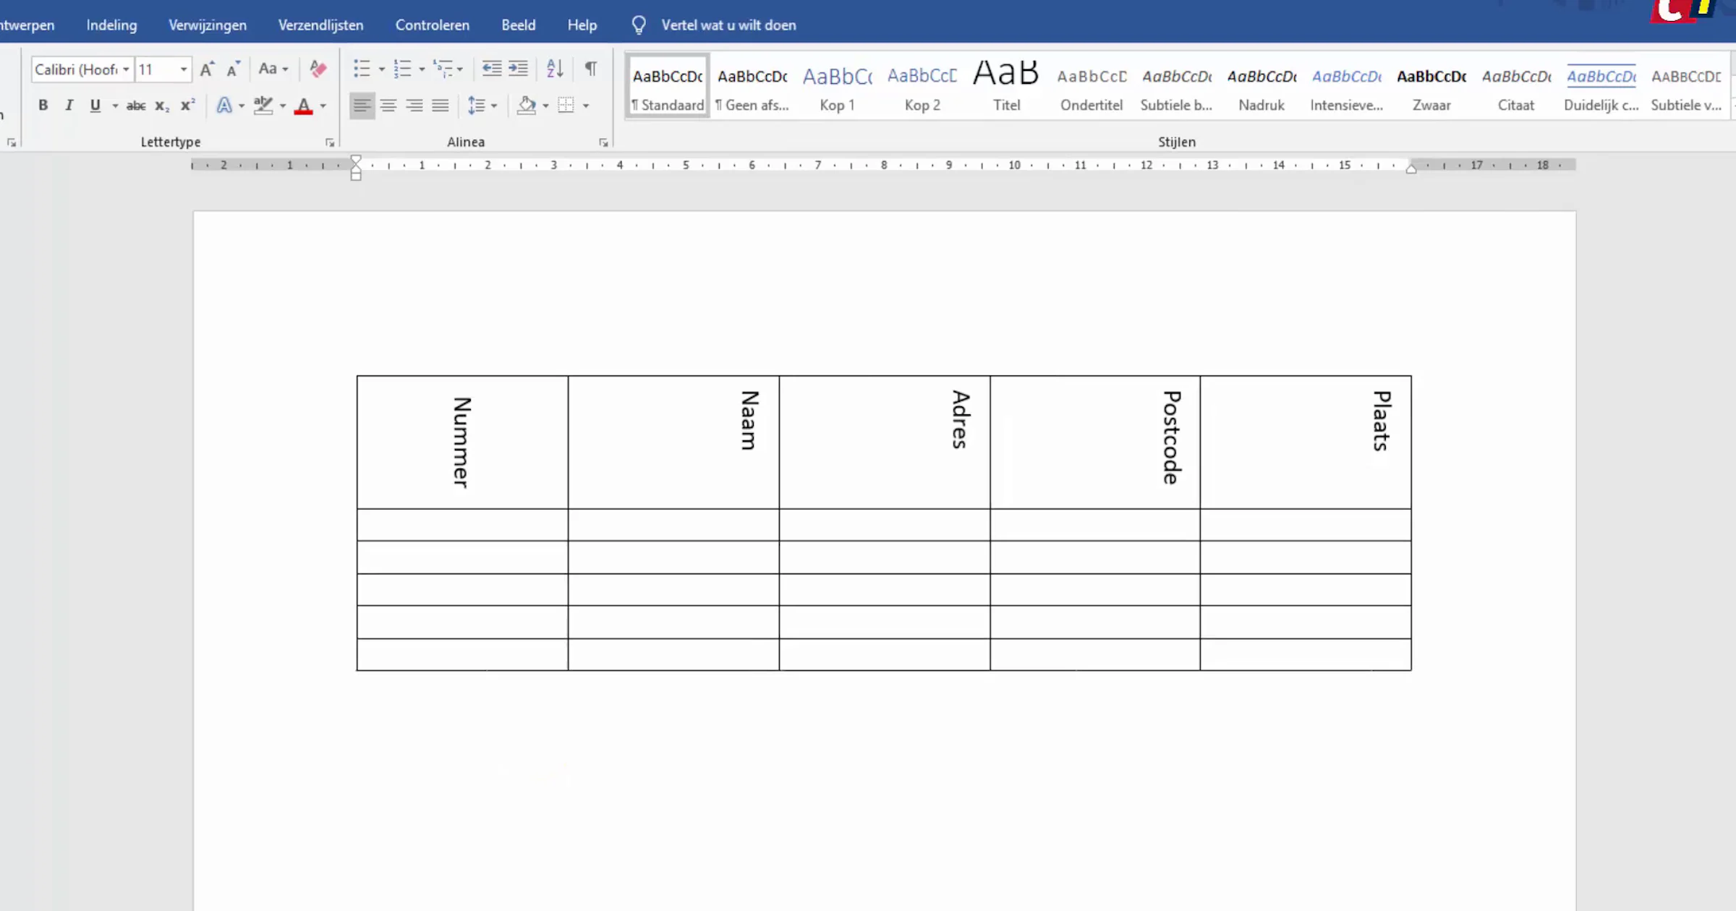Open the Beeld tab

click(519, 25)
